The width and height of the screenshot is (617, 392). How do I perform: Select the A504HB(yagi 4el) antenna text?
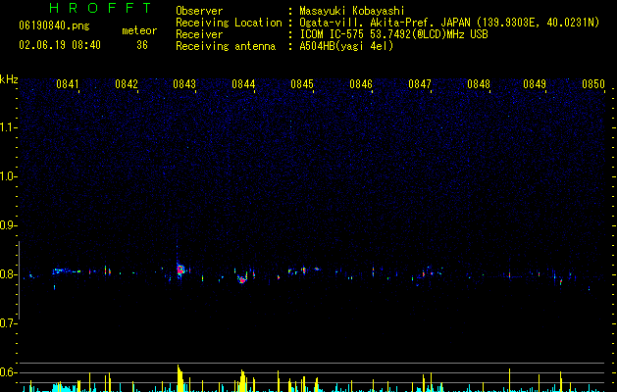[346, 46]
